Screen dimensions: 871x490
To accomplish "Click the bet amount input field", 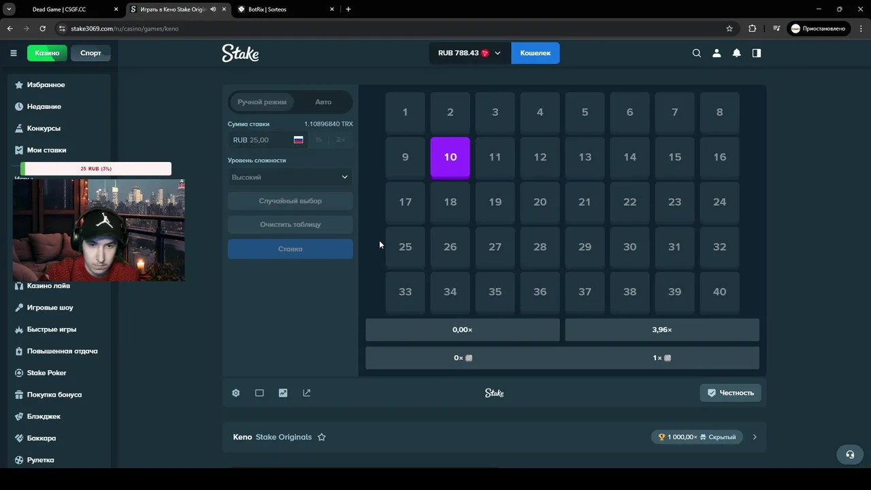I will [x=268, y=140].
